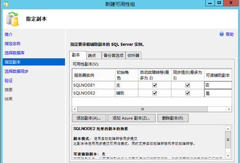Viewport: 240px width, 163px height.
Task: Select the SQLNODE1 server instance cell
Action: pos(93,85)
